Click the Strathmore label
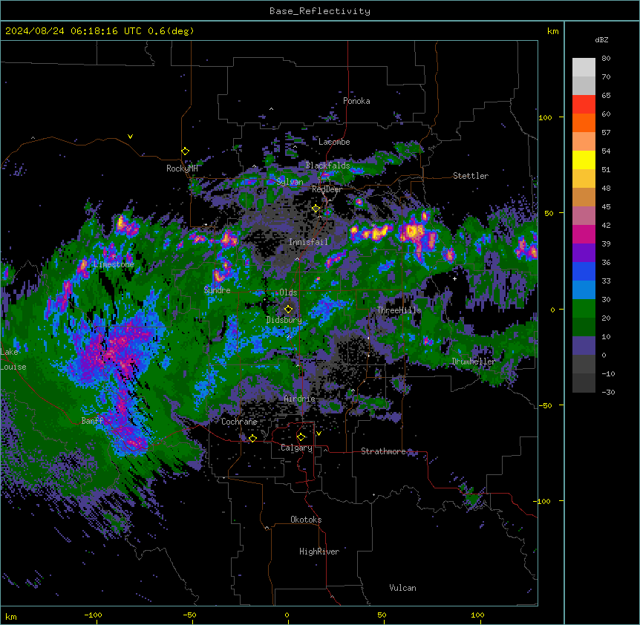The image size is (640, 625). tap(384, 451)
